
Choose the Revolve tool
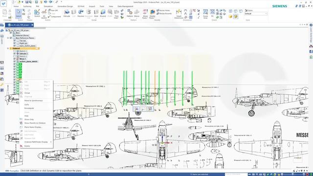click(81, 13)
